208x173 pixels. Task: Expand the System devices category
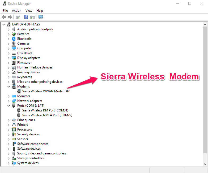(9, 163)
